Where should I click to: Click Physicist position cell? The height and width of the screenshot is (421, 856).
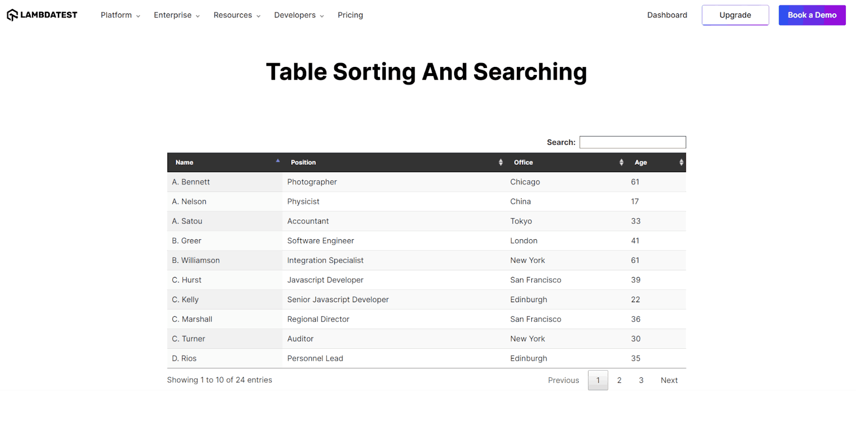point(394,202)
